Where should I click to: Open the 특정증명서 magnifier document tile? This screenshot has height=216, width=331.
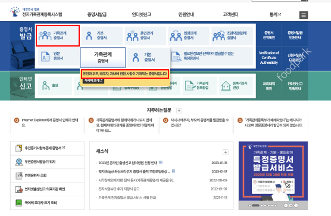pos(212,56)
